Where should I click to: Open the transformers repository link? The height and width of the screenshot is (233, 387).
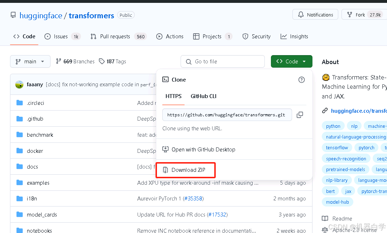[91, 15]
